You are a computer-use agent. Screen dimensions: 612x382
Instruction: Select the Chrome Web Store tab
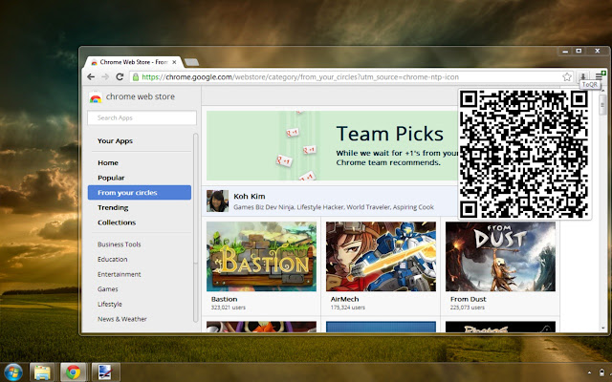click(134, 62)
